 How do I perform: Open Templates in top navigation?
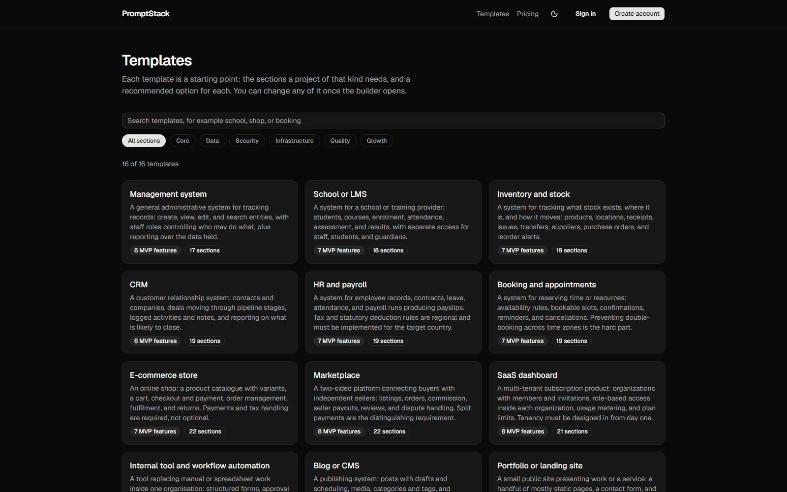click(x=492, y=14)
